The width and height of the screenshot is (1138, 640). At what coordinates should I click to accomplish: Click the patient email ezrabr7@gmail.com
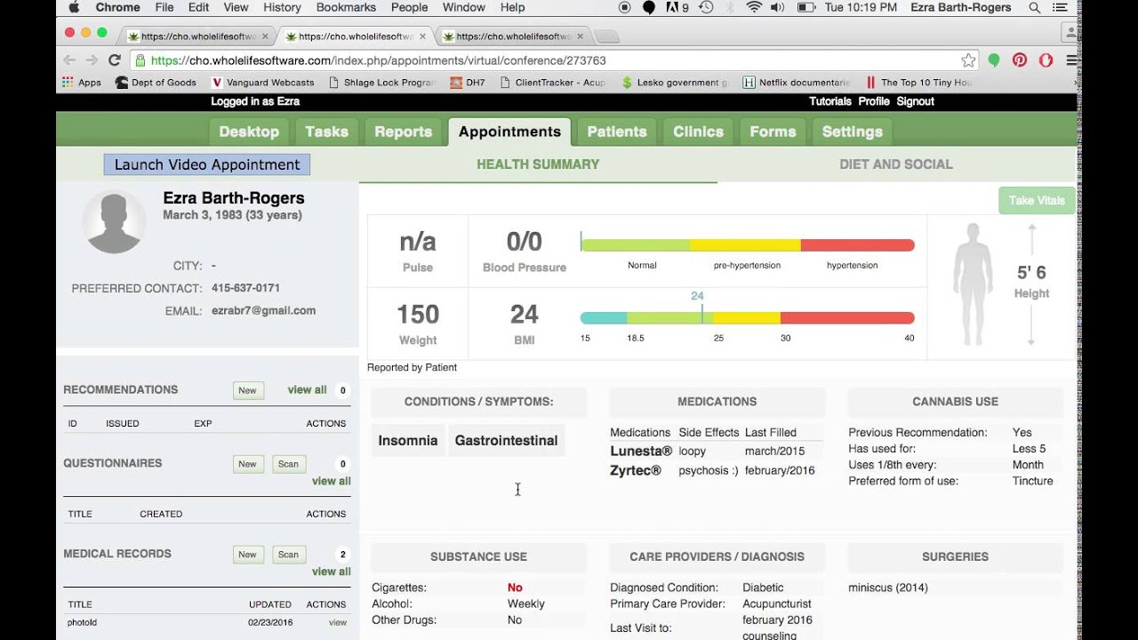pos(264,311)
